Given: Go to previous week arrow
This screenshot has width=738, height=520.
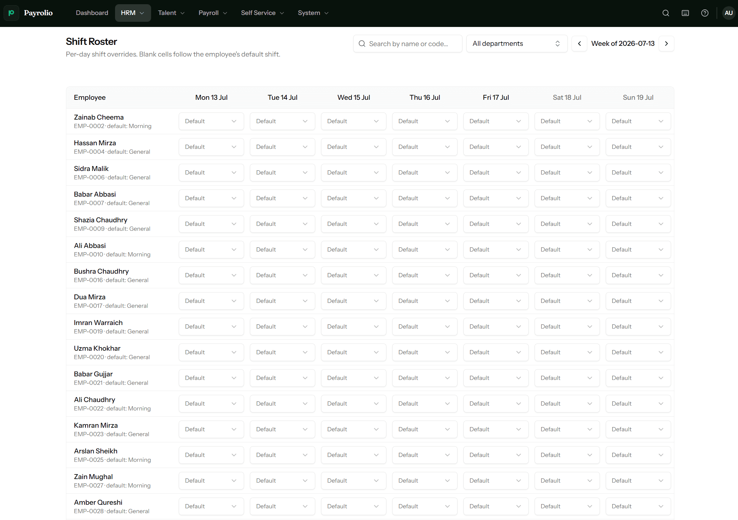Looking at the screenshot, I should coord(579,44).
